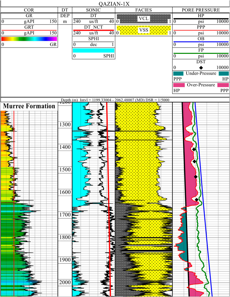
Task: Click the 1300 depth label
Action: (65, 124)
